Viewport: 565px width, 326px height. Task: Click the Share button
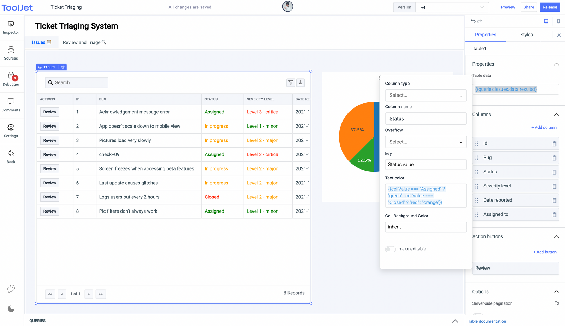[x=529, y=7]
